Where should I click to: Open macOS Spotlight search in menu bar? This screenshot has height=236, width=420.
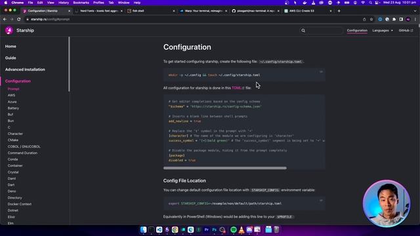pos(370,3)
